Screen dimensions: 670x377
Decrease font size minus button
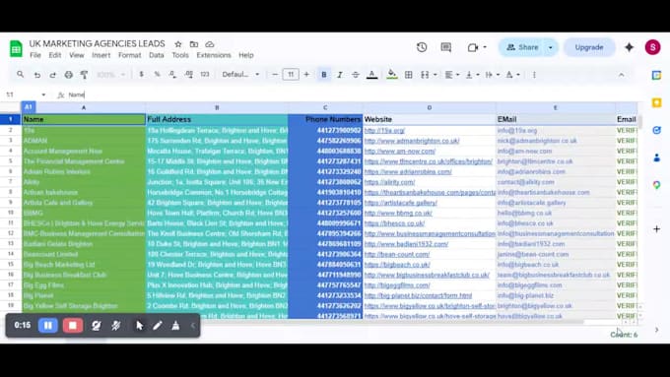(x=275, y=74)
